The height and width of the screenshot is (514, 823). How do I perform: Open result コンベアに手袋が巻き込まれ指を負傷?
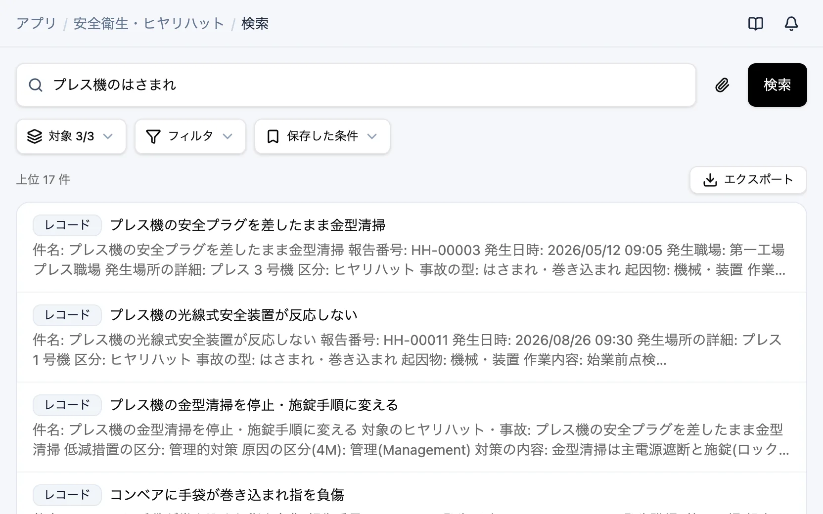coord(227,495)
